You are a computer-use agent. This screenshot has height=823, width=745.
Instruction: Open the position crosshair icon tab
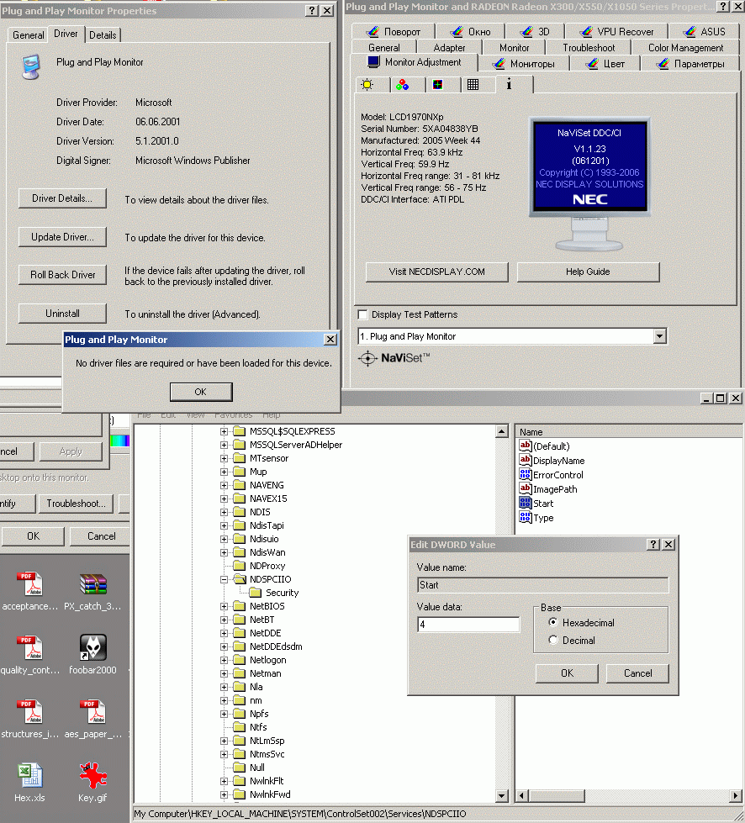[x=438, y=85]
